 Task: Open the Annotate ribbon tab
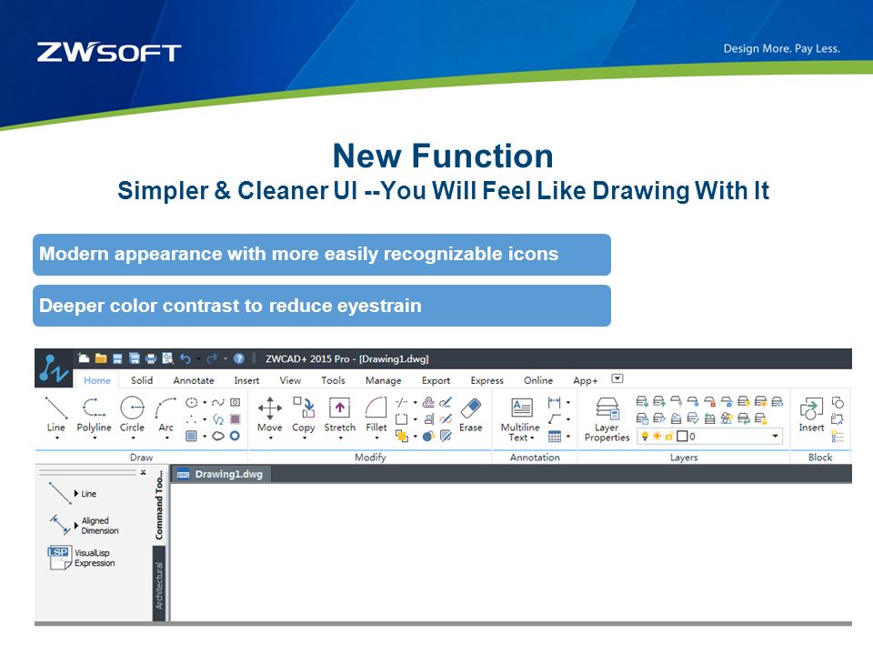[x=193, y=380]
